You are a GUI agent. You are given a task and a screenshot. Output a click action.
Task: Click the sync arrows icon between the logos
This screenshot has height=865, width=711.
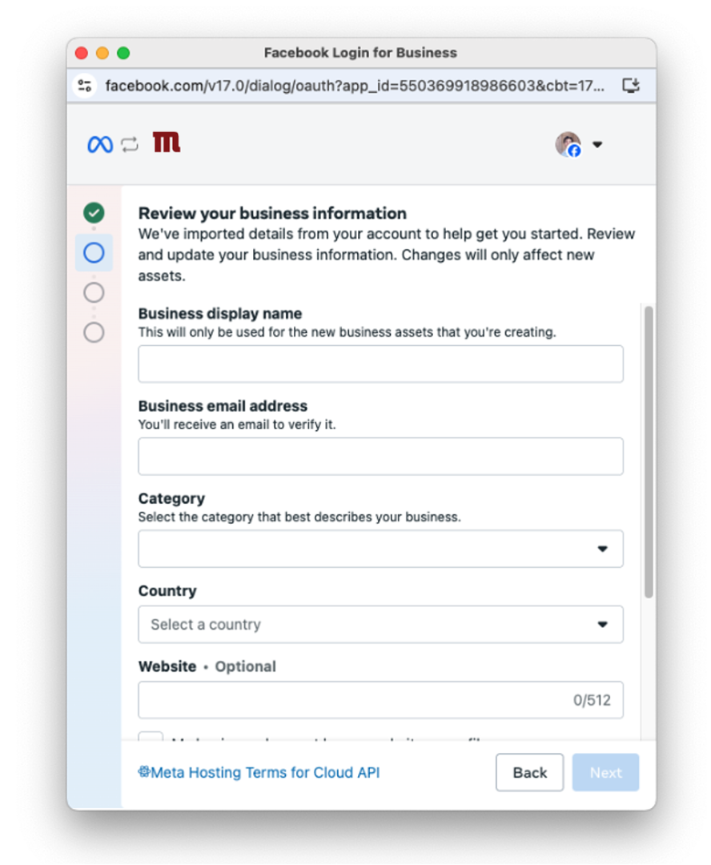(x=128, y=144)
